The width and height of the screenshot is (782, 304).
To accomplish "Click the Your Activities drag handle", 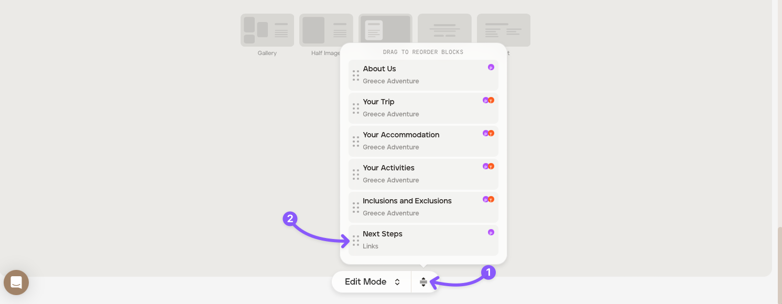I will (x=356, y=175).
